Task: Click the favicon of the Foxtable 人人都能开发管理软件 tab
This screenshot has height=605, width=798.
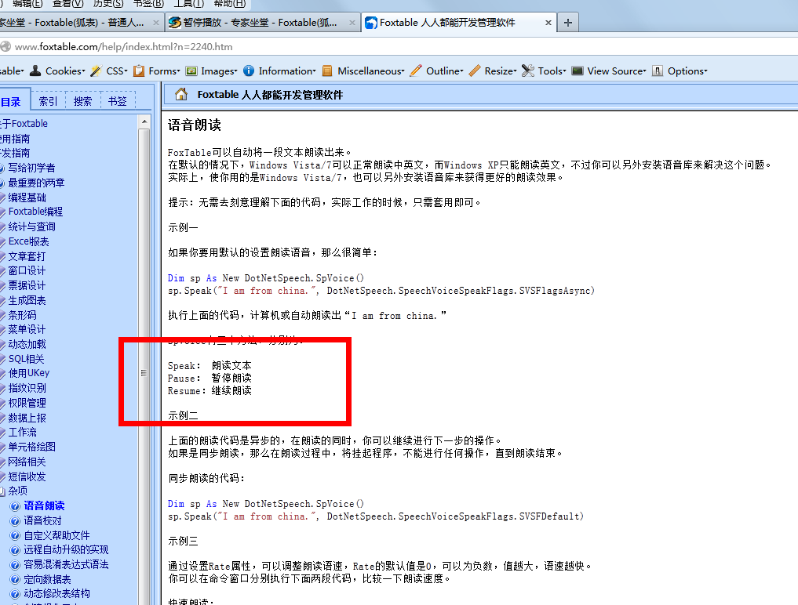Action: (x=371, y=23)
